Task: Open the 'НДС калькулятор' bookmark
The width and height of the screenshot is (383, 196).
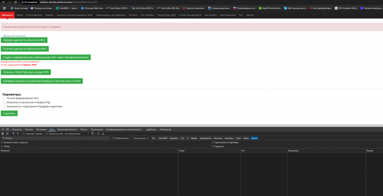Action: (295, 8)
